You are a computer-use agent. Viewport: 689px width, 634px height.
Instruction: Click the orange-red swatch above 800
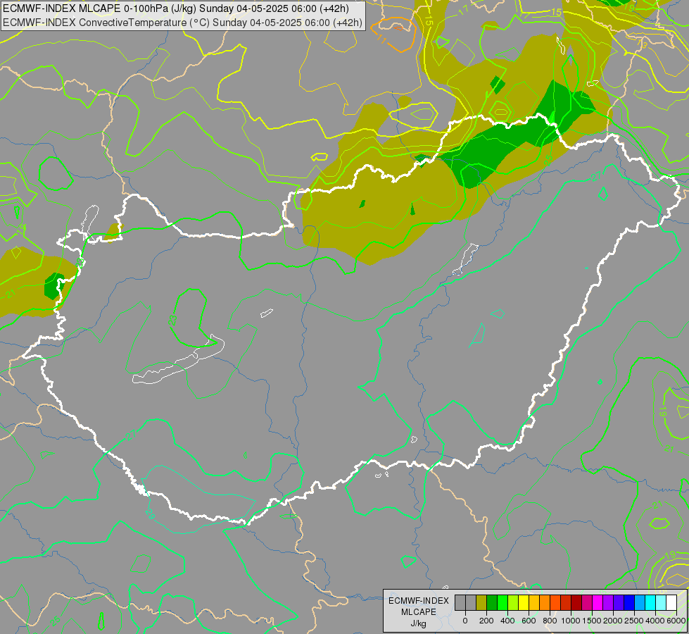pos(555,603)
